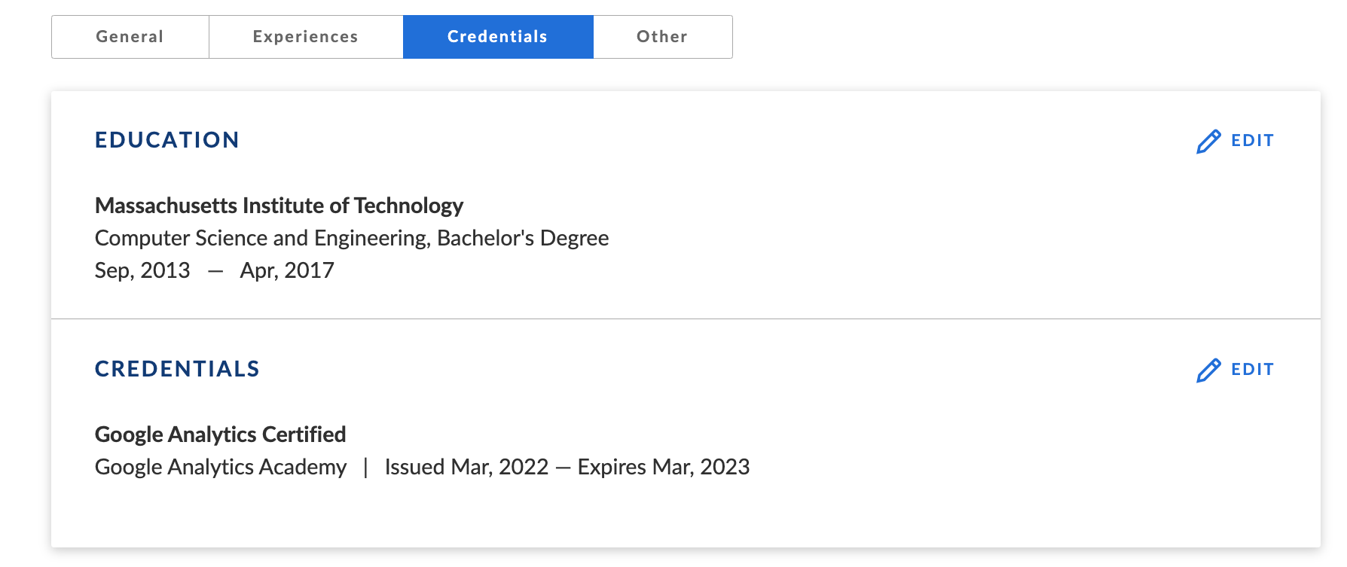Click the pencil icon in Education section
The width and height of the screenshot is (1347, 567).
pyautogui.click(x=1208, y=142)
